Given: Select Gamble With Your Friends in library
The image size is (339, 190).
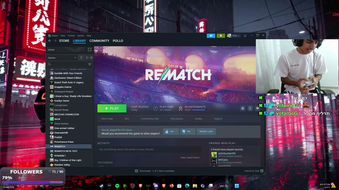Looking at the screenshot, I should click(69, 73).
